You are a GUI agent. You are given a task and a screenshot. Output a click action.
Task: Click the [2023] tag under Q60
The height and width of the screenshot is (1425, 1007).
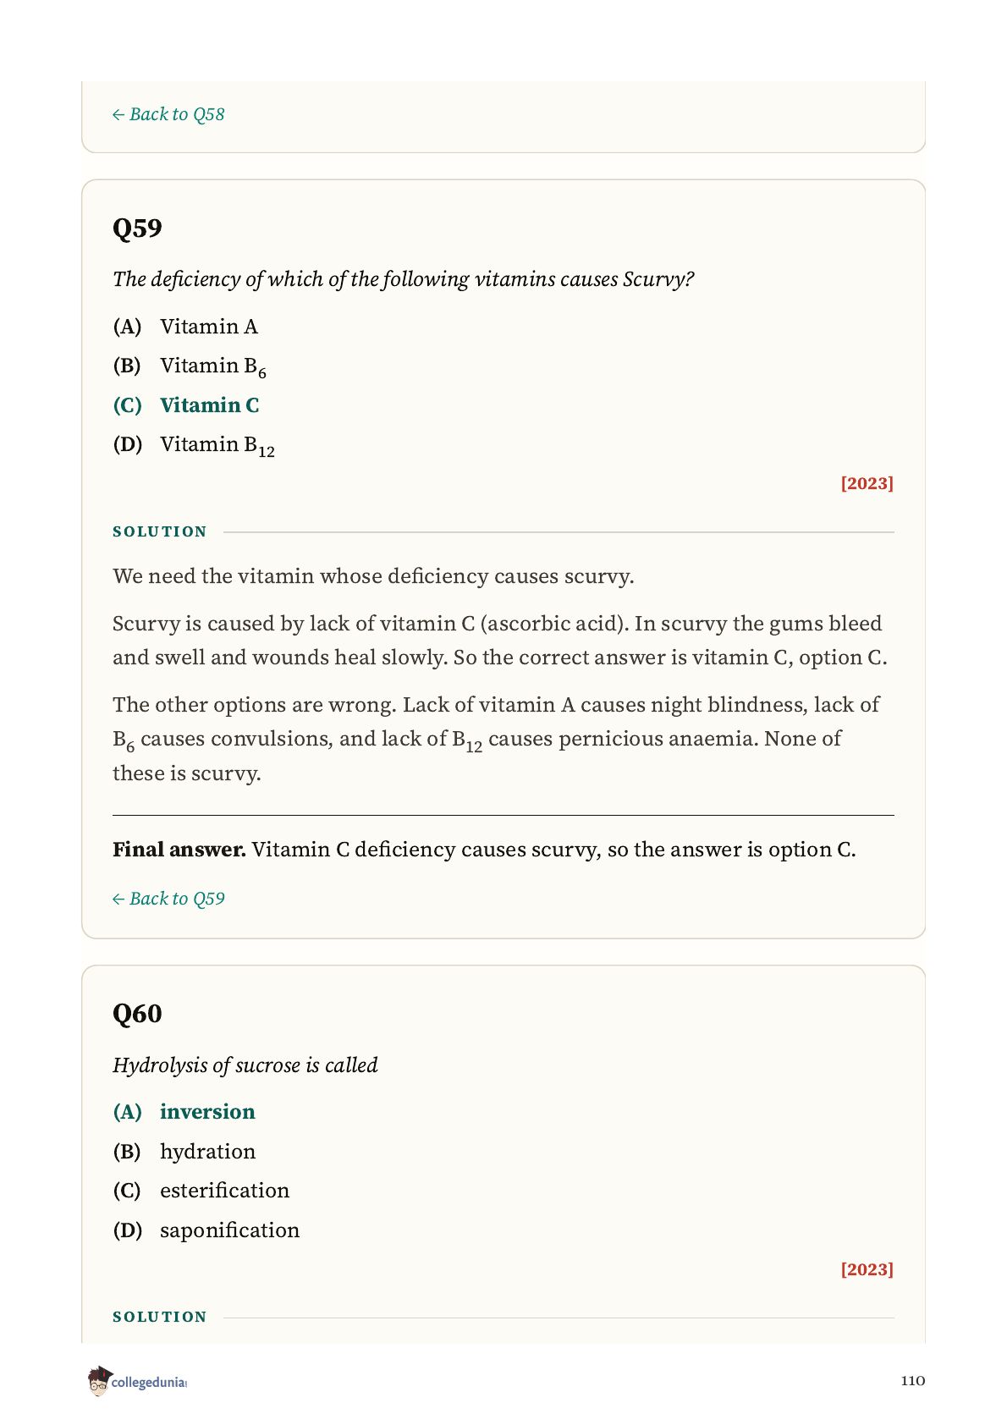click(x=867, y=1269)
